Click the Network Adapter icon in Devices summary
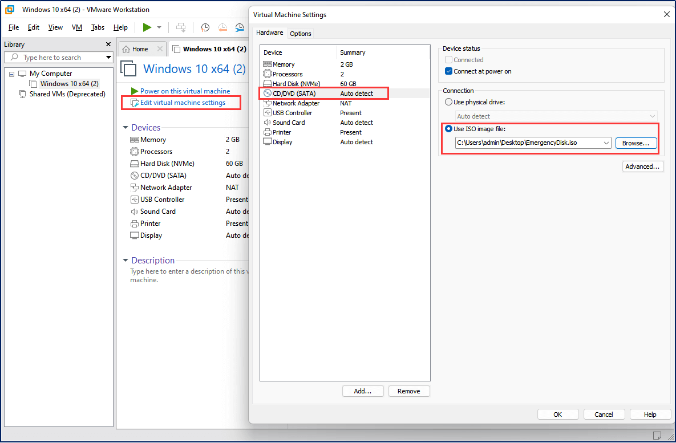This screenshot has width=676, height=443. [135, 188]
